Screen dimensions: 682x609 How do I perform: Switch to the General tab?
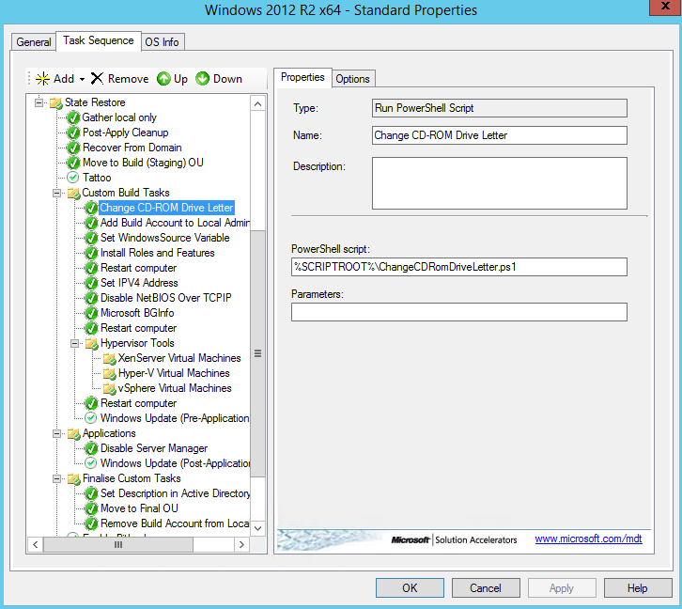coord(34,42)
